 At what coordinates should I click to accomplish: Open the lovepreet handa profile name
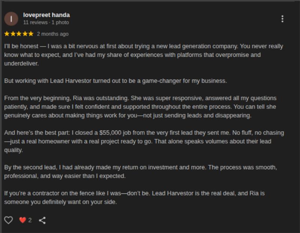46,15
